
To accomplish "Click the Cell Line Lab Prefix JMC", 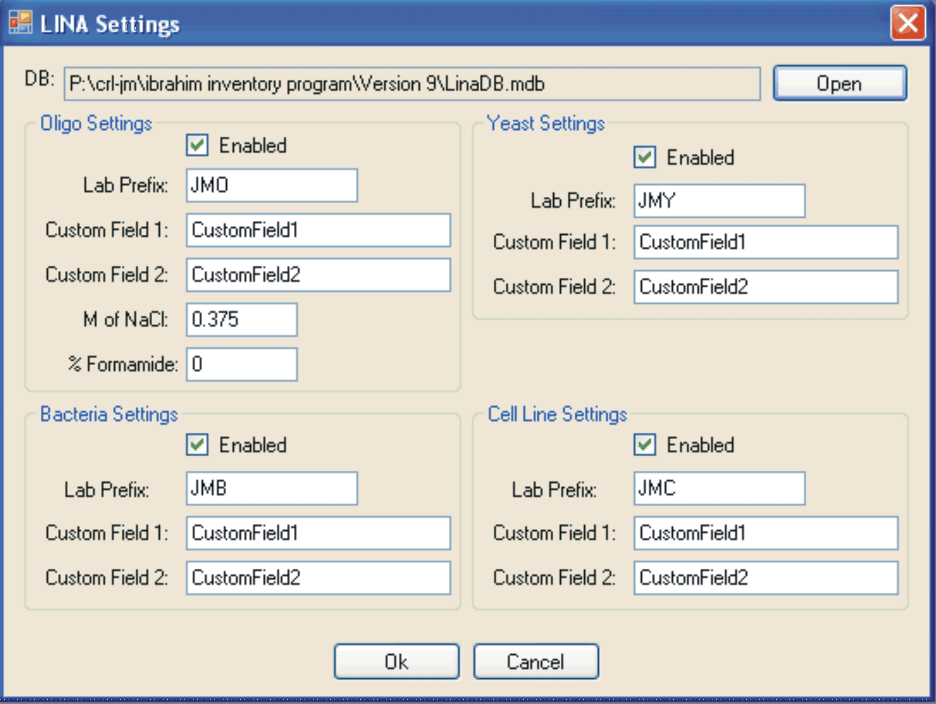I will point(719,488).
